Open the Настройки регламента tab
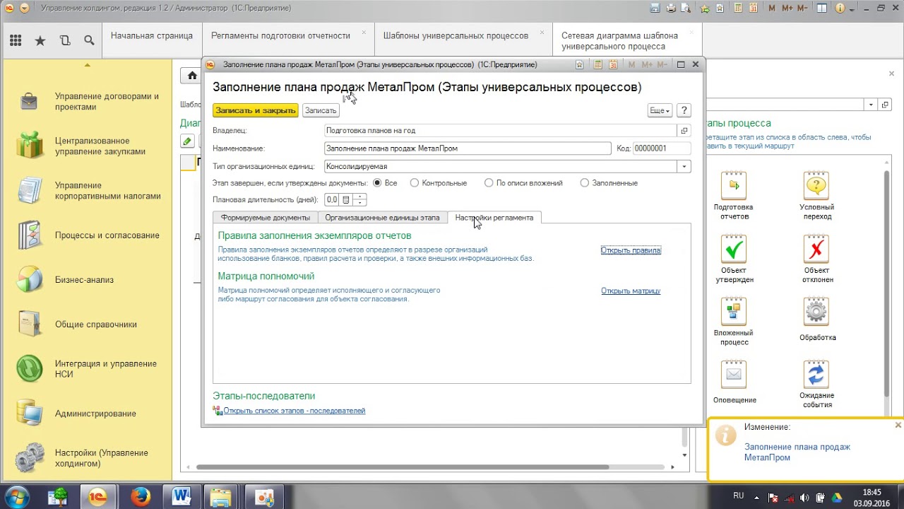Viewport: 904px width, 509px height. (x=494, y=218)
